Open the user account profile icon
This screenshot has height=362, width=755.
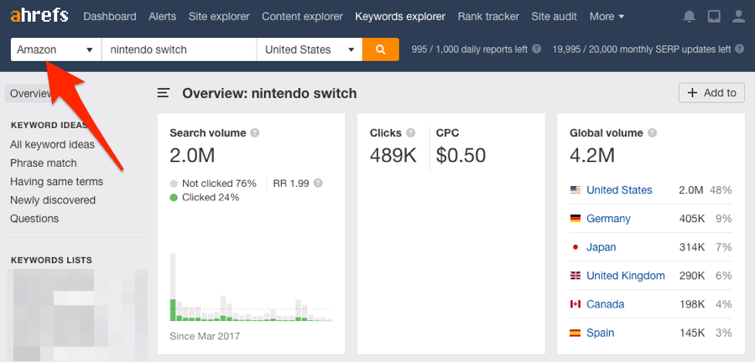[738, 17]
